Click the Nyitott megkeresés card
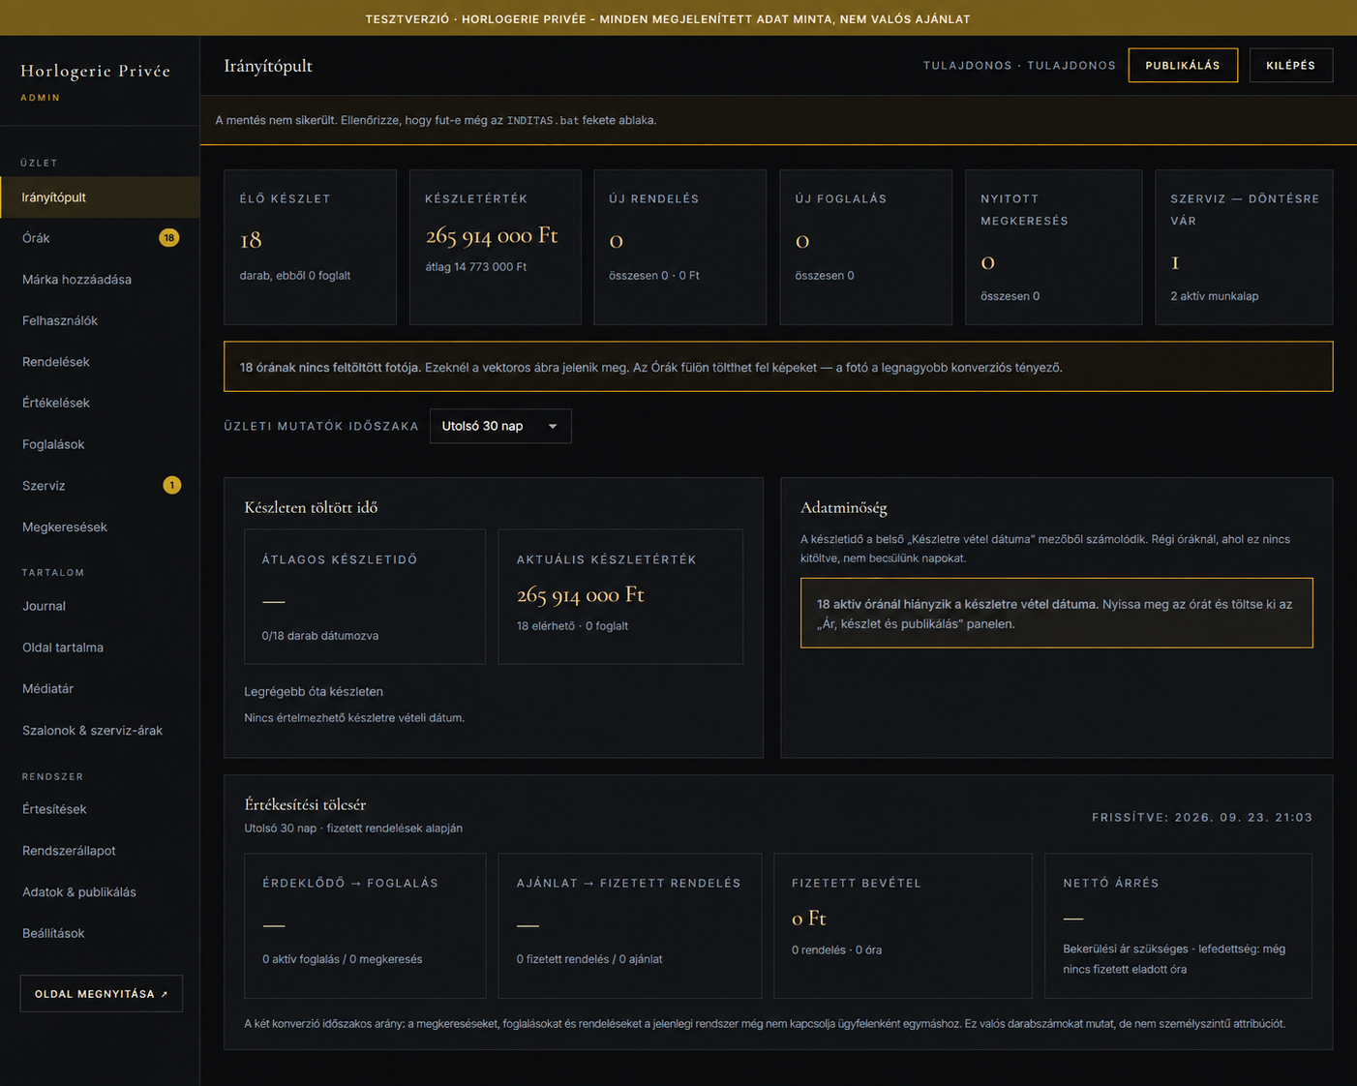Image resolution: width=1357 pixels, height=1086 pixels. [1053, 248]
